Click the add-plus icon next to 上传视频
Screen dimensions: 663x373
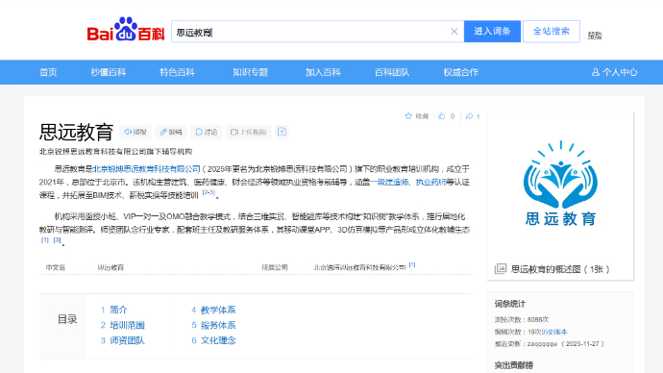tap(282, 132)
